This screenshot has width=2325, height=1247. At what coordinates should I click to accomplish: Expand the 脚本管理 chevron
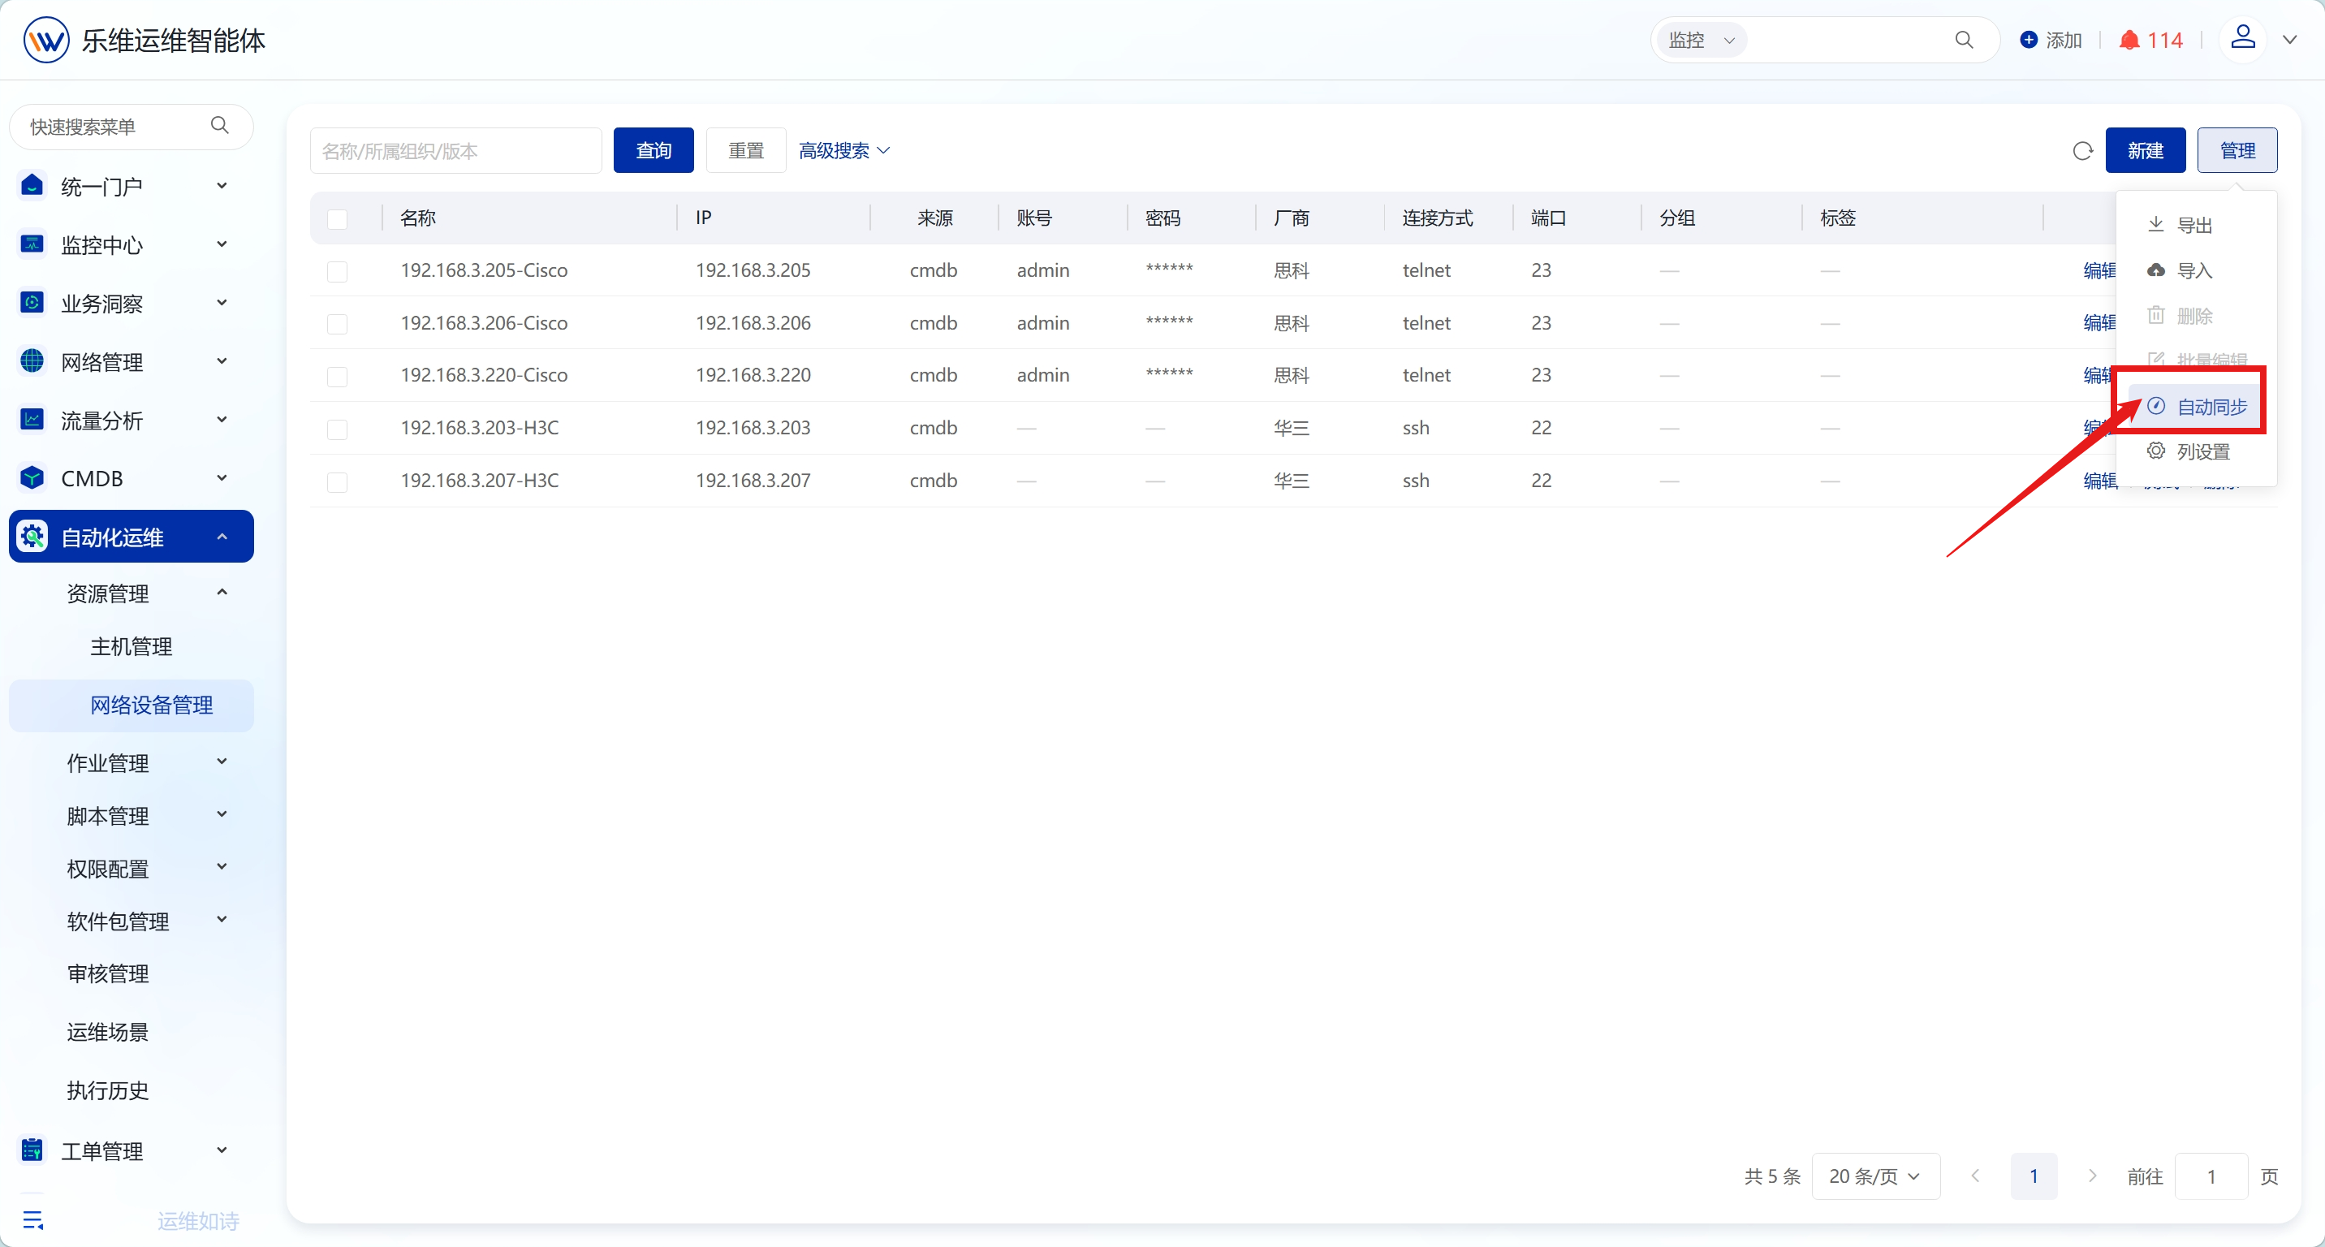tap(222, 815)
